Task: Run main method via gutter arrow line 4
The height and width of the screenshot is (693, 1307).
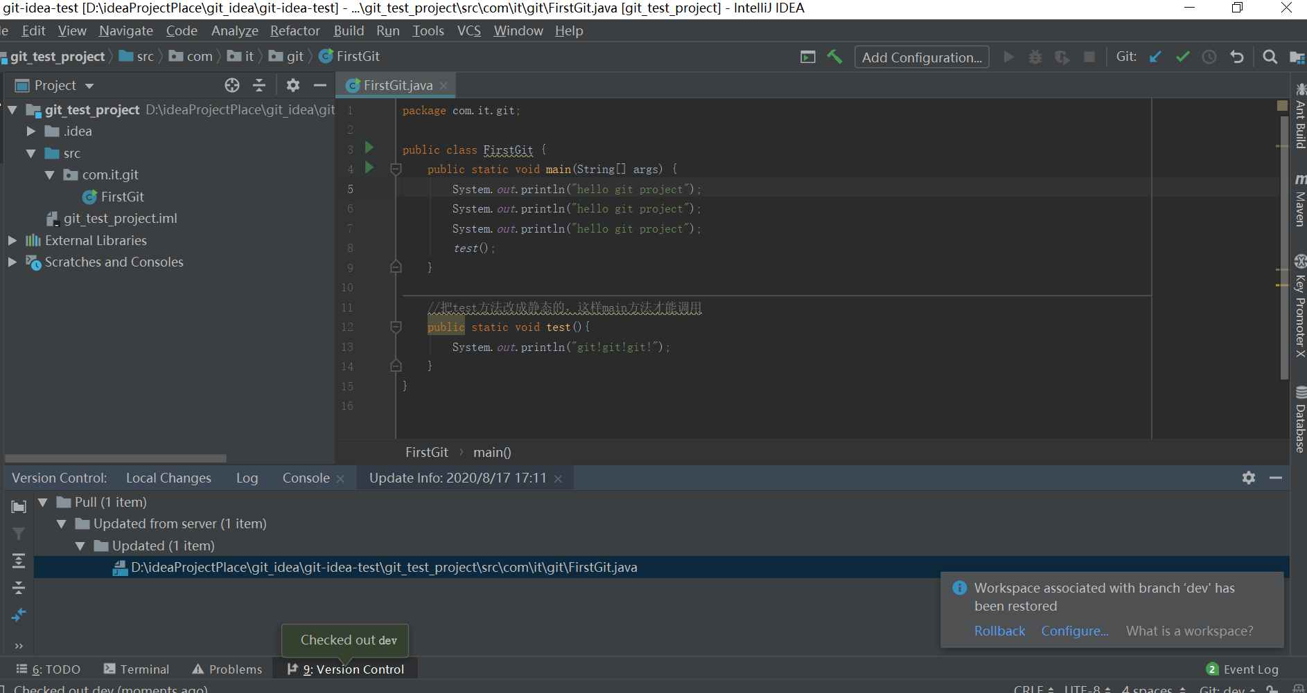Action: 369,168
